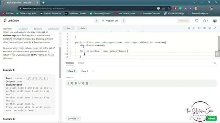Viewport: 220px width, 123px height.
Task: Click the Premium button
Action: 183,20
